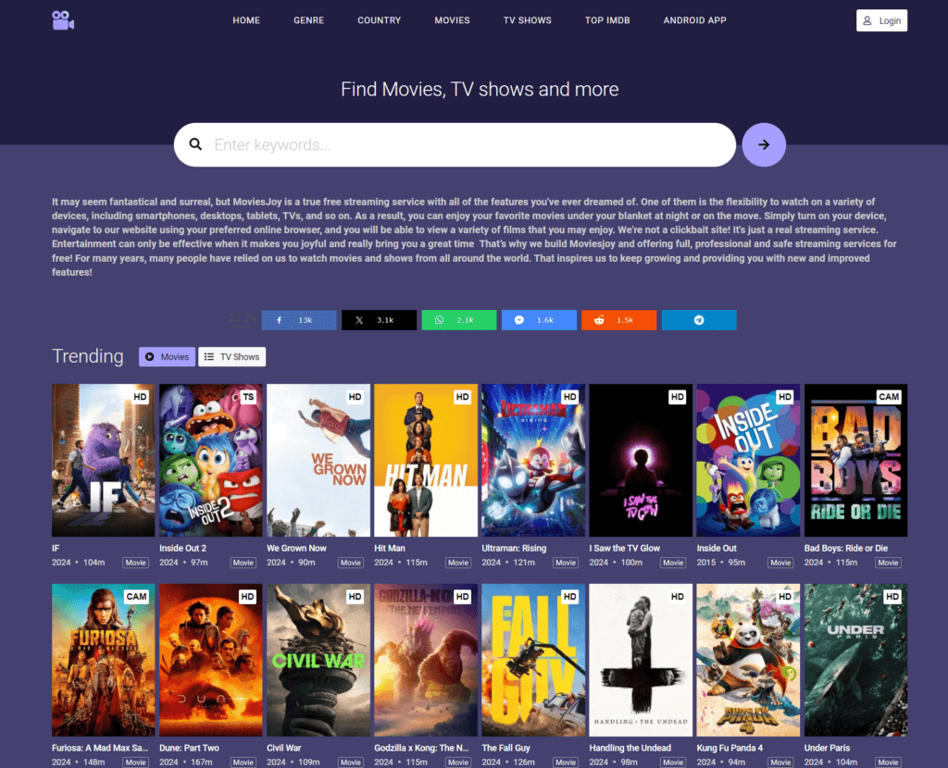Viewport: 948px width, 768px height.
Task: Open the Genre menu
Action: click(308, 20)
